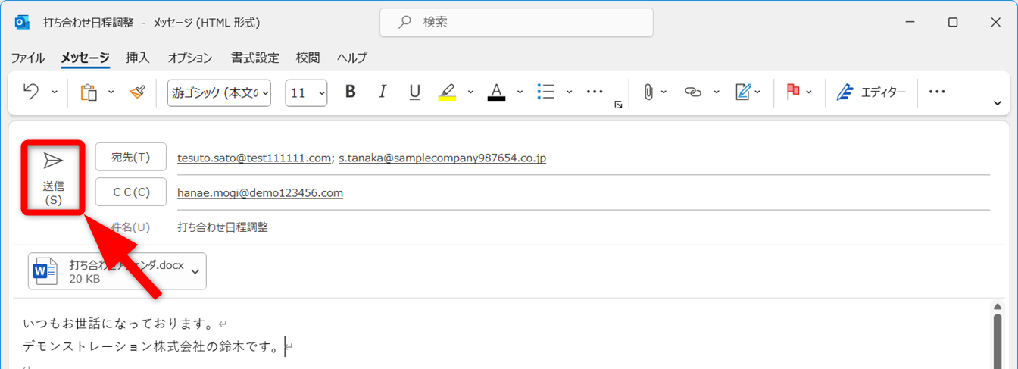Image resolution: width=1018 pixels, height=369 pixels.
Task: Click the Undo icon in toolbar
Action: click(31, 92)
